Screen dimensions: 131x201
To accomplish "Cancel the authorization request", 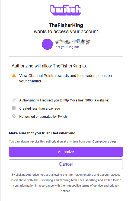I will coord(66,164).
